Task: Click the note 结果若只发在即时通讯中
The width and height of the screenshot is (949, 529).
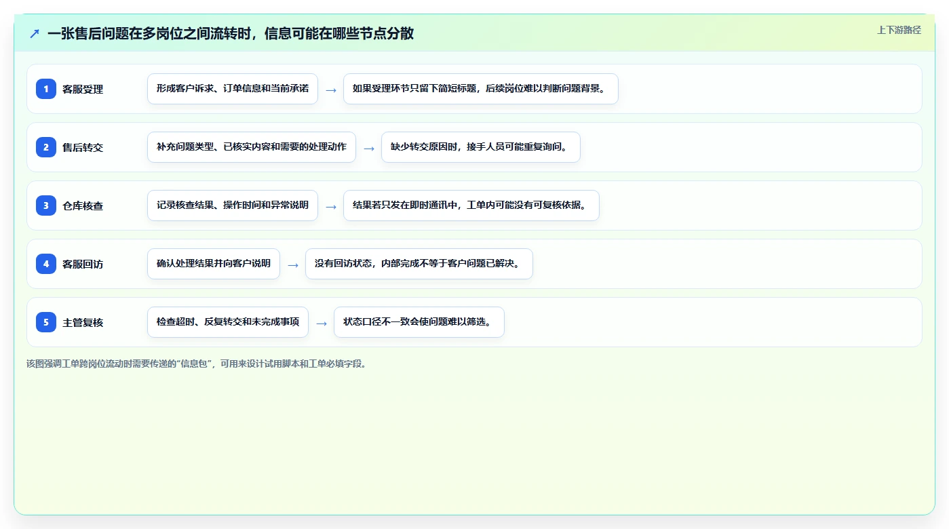Action: coord(471,205)
